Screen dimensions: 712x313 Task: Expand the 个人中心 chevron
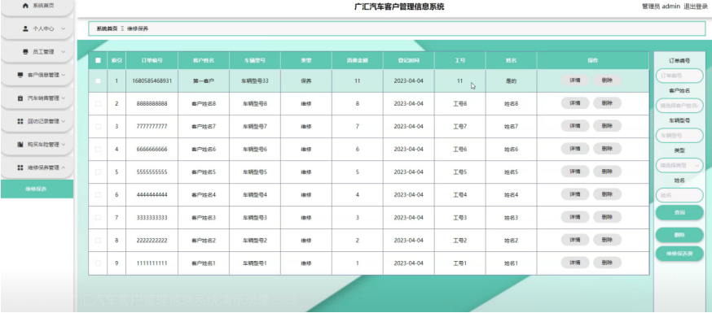coord(63,28)
